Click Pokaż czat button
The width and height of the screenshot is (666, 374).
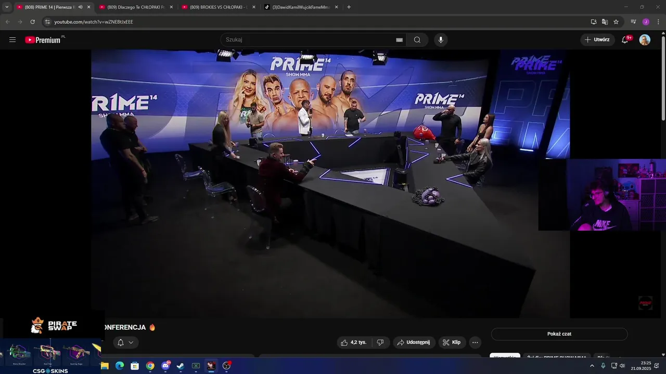pyautogui.click(x=559, y=334)
